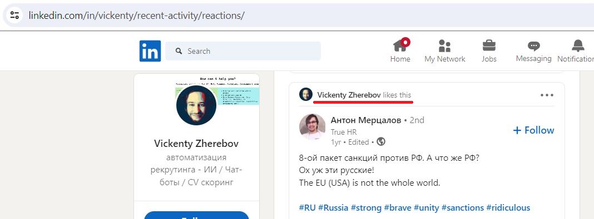594x219 pixels.
Task: Click Антон Мерцалов's avatar photo
Action: click(312, 126)
